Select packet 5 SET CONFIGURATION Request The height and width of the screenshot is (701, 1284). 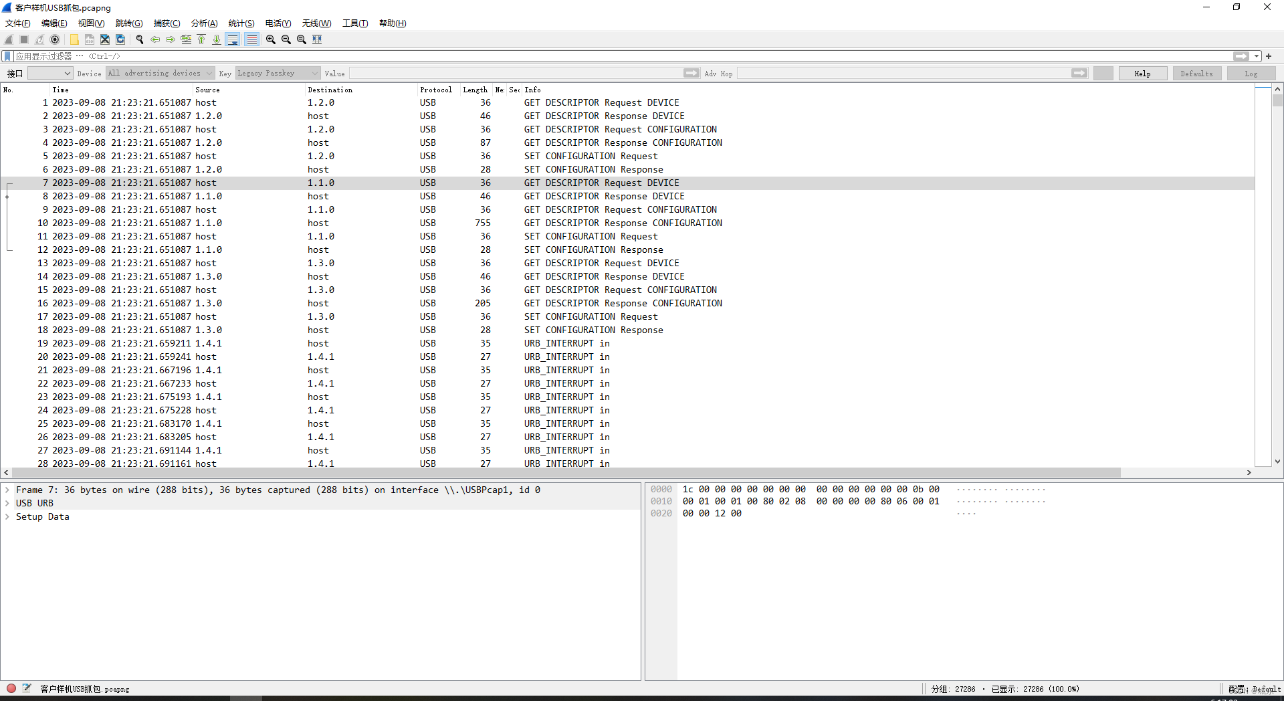(x=627, y=157)
